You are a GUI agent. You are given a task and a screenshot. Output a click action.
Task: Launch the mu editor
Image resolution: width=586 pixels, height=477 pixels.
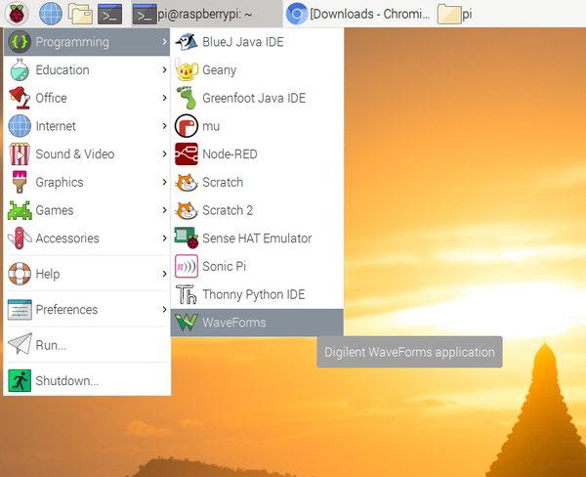click(211, 126)
